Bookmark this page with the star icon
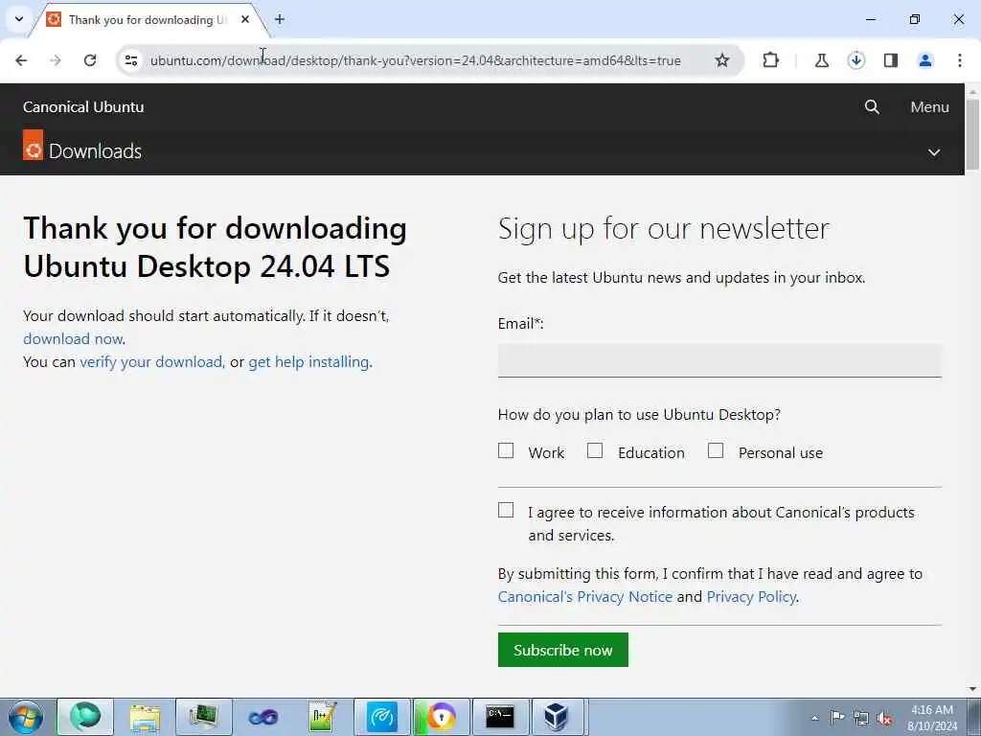 [722, 60]
